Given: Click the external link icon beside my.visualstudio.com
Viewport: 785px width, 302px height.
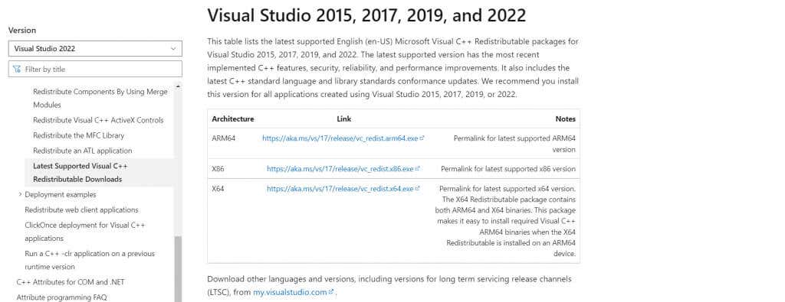Looking at the screenshot, I should (x=331, y=292).
